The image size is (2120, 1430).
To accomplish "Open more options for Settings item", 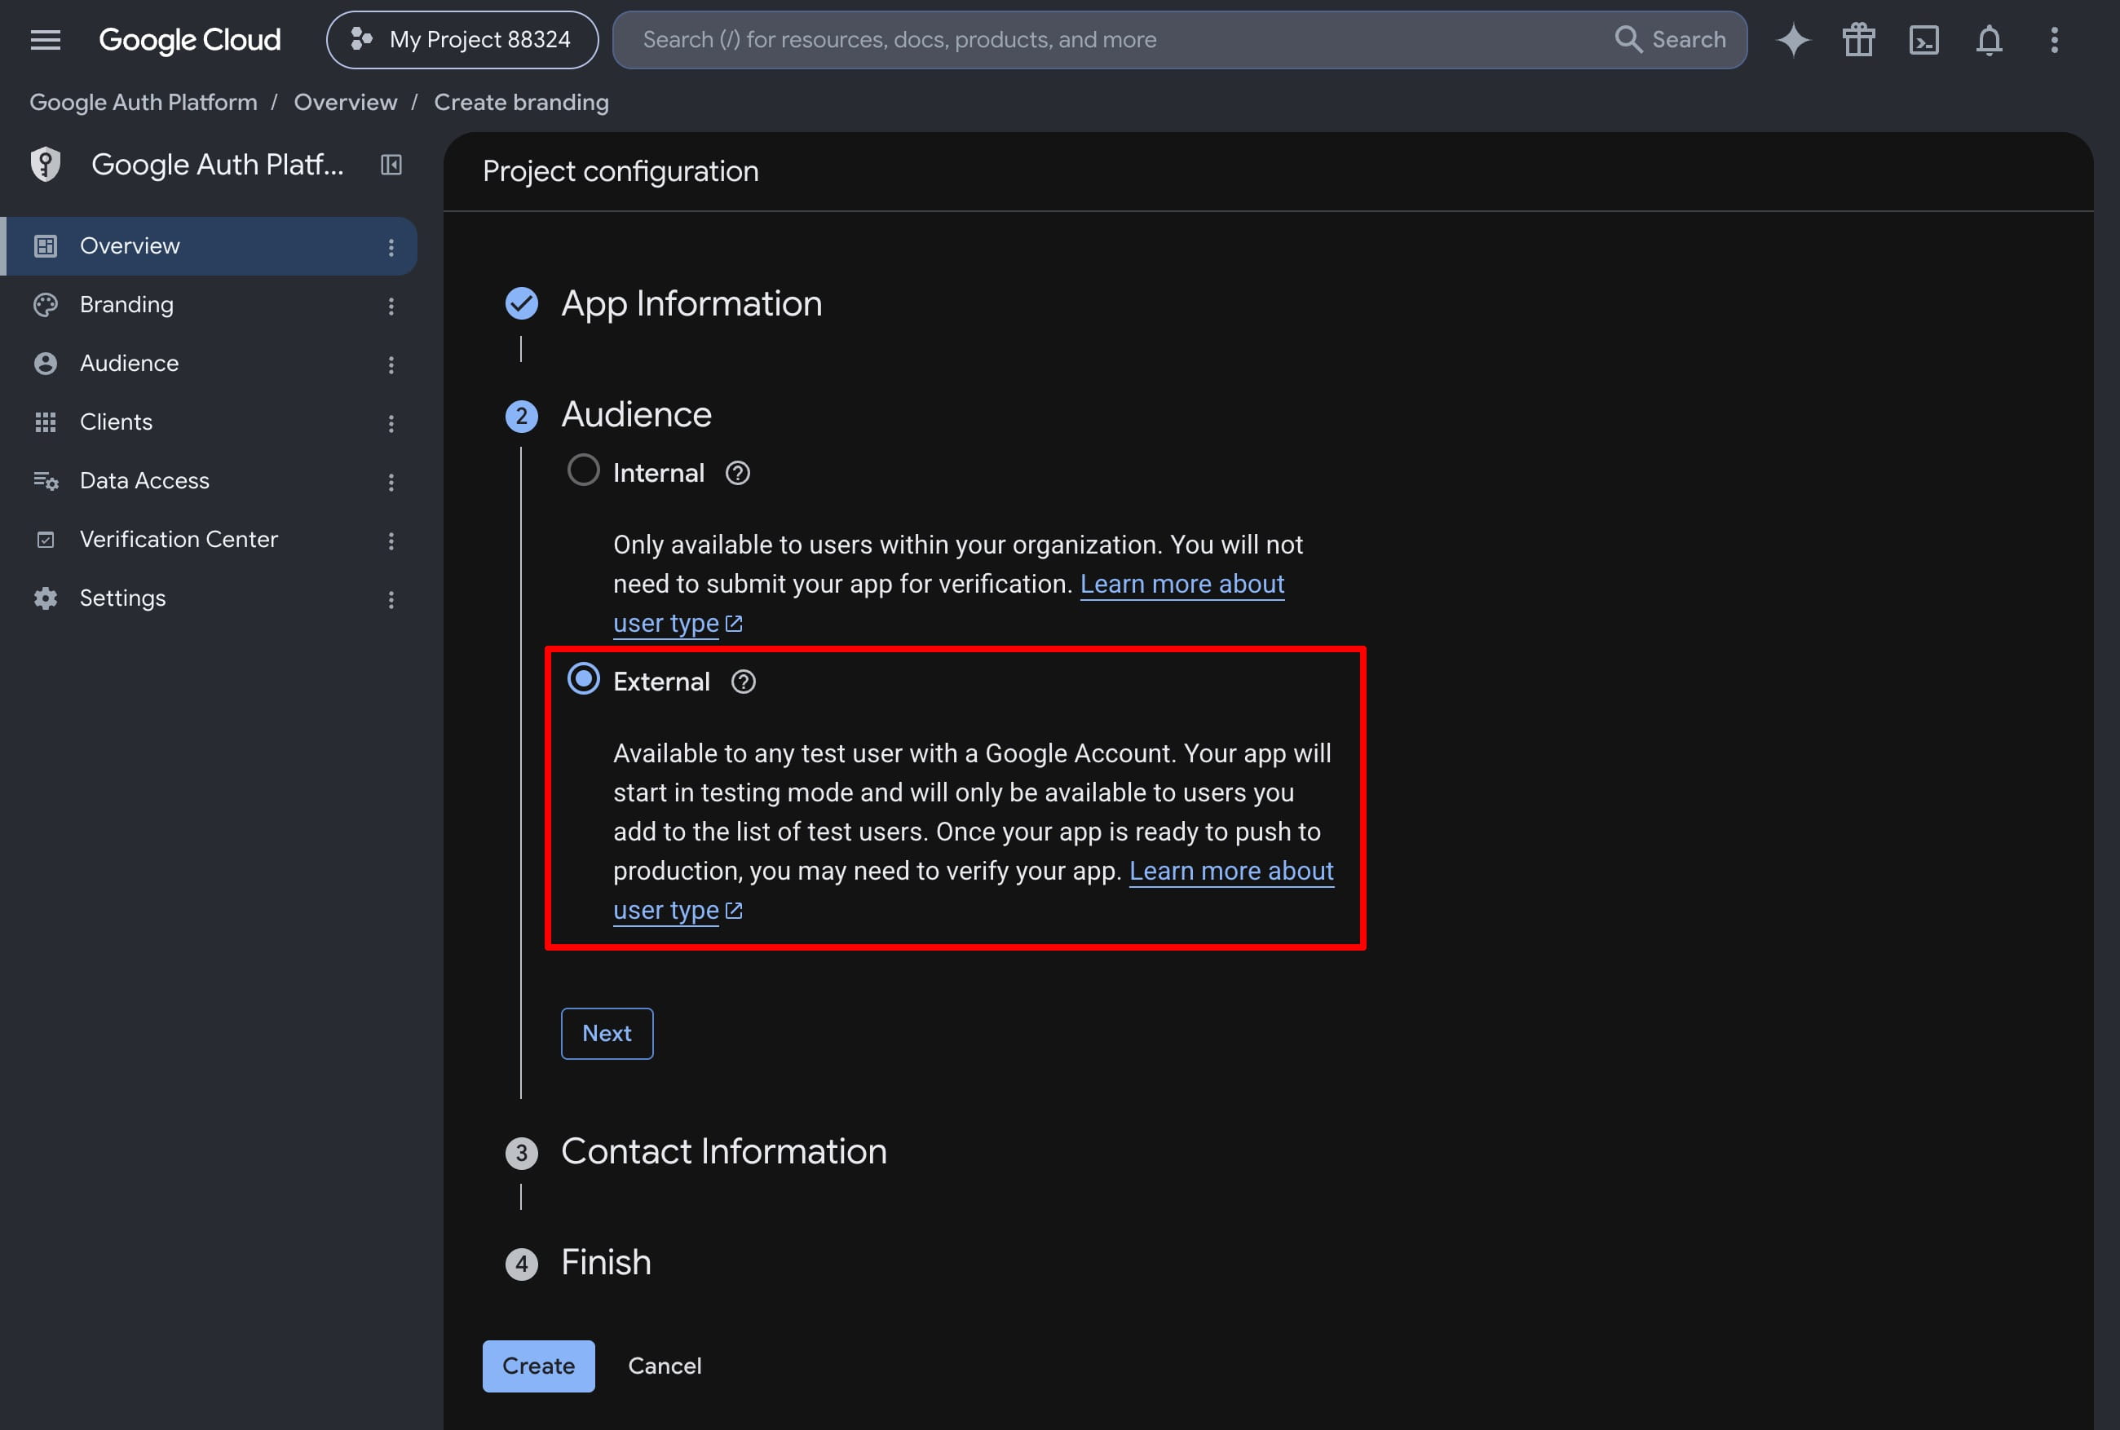I will click(391, 599).
